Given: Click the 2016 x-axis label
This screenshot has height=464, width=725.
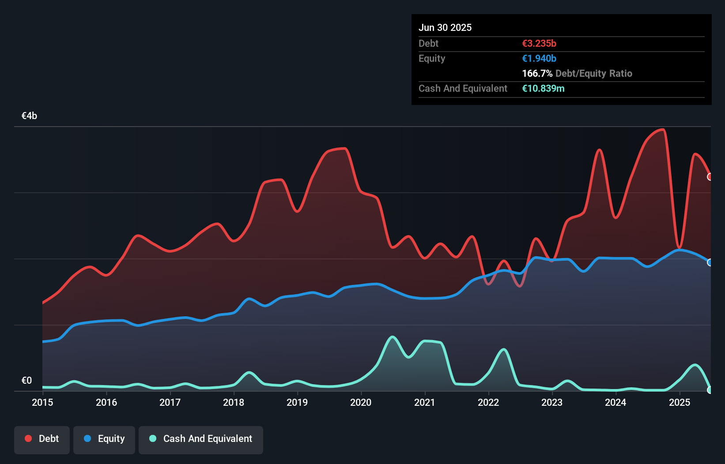Looking at the screenshot, I should 106,402.
